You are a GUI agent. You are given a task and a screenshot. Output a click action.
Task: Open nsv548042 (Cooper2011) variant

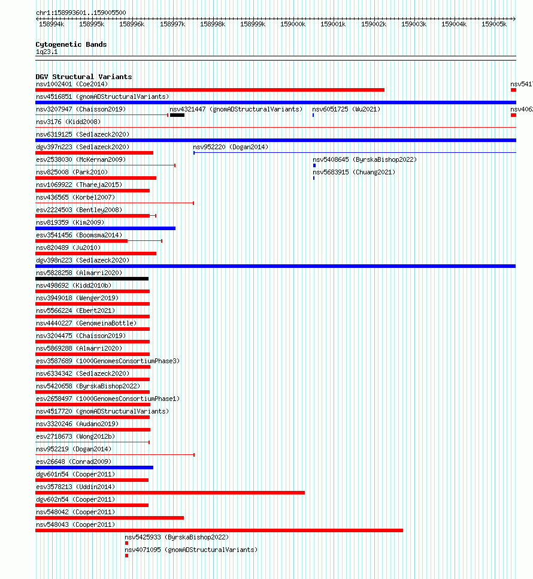tap(75, 512)
